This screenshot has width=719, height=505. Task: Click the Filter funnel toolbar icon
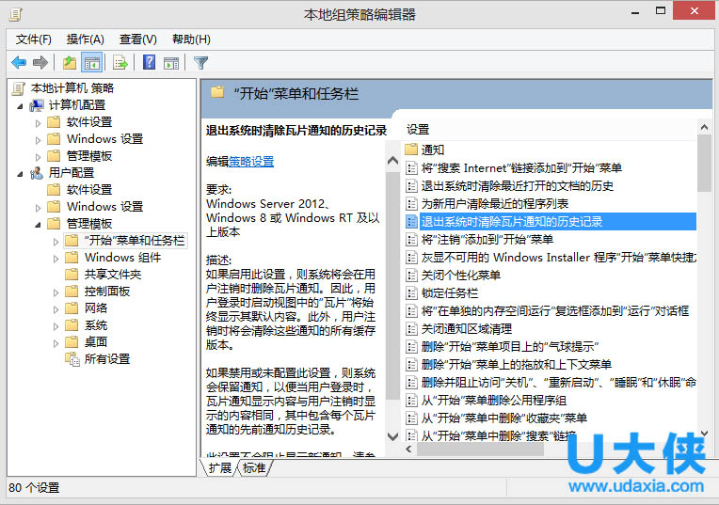[200, 63]
